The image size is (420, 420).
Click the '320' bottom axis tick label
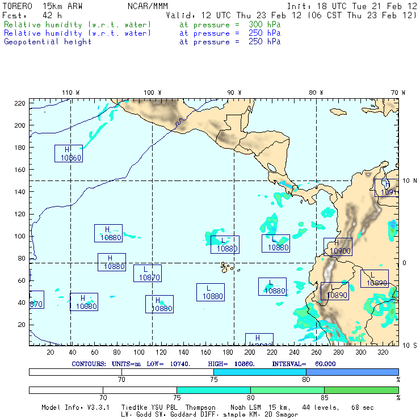[383, 352]
